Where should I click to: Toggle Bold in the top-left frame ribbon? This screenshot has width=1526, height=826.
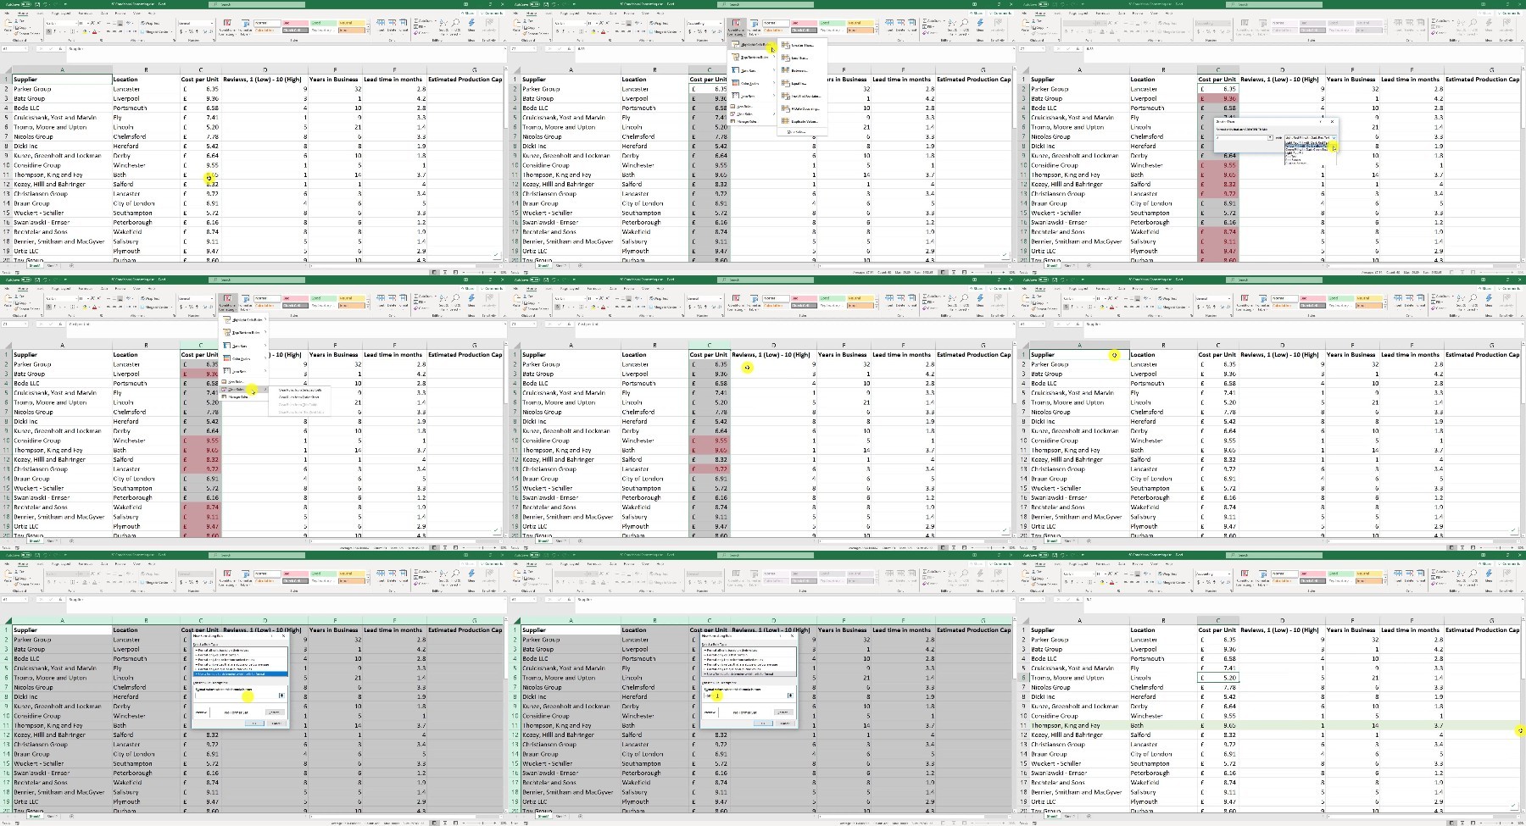[x=48, y=31]
